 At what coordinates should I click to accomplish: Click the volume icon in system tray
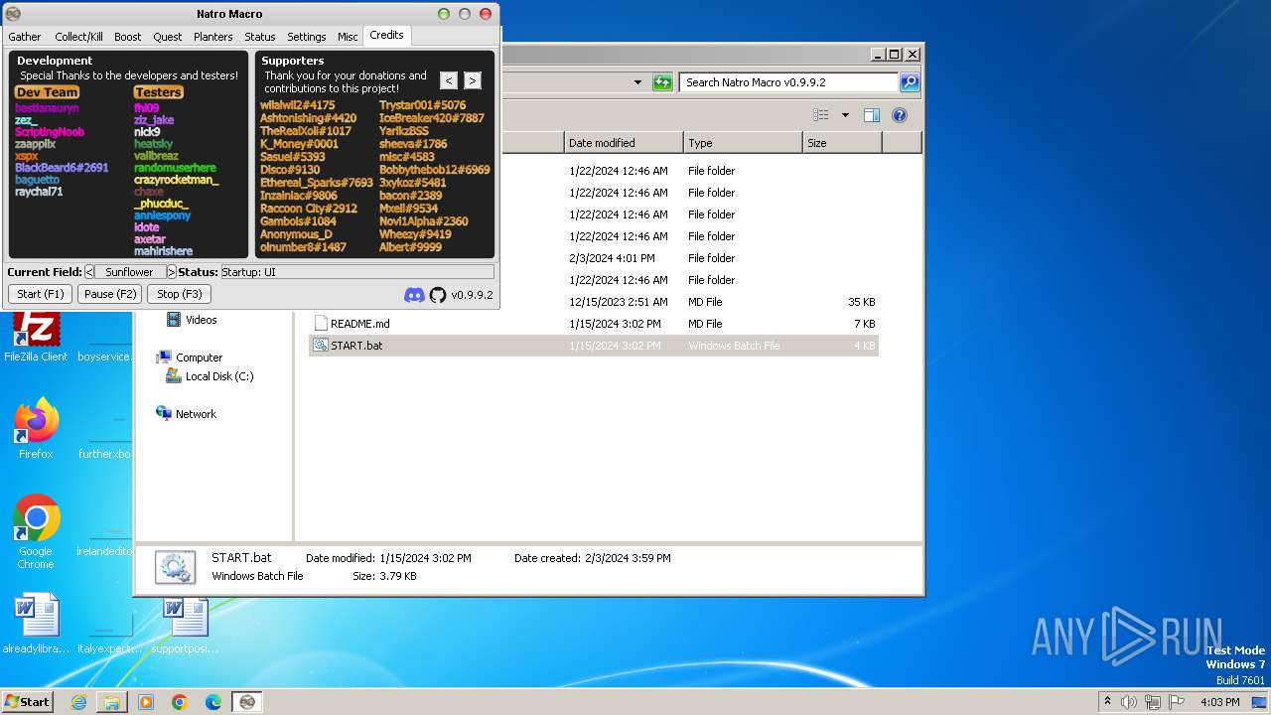point(1129,702)
